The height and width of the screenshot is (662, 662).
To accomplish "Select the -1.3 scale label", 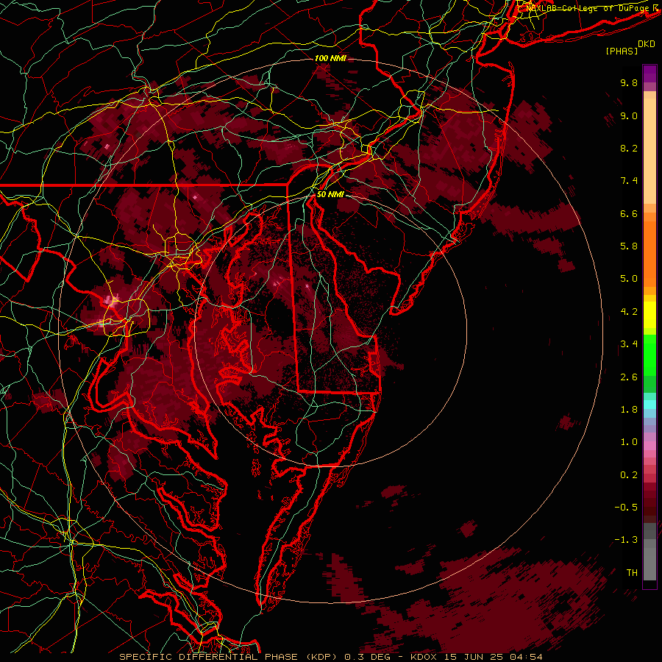I will tap(626, 540).
